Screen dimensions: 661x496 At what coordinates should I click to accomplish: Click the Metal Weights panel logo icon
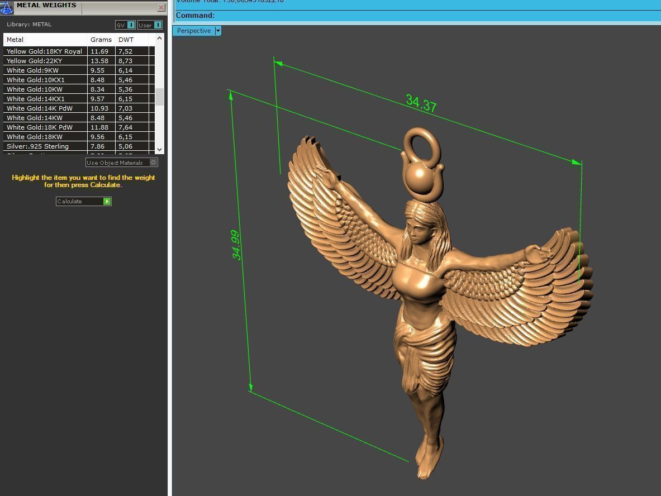(6, 8)
